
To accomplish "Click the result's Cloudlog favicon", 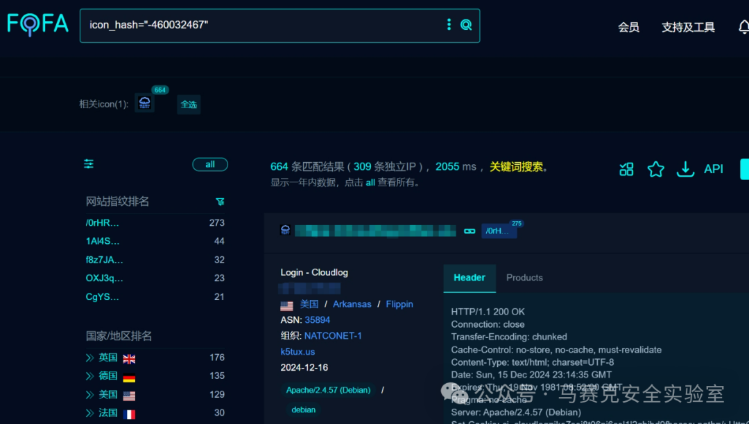I will (x=285, y=231).
